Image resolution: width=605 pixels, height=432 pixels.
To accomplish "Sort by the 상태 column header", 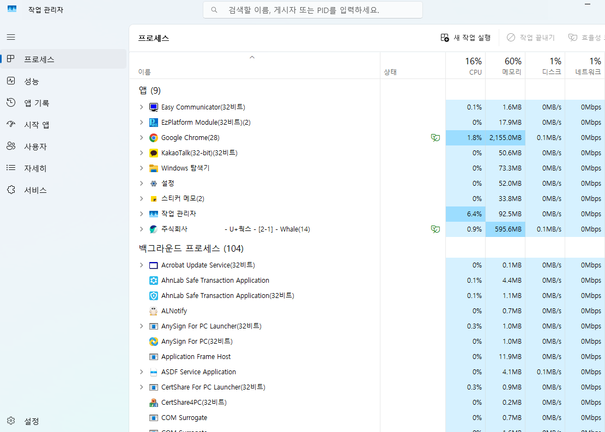I will tap(413, 66).
